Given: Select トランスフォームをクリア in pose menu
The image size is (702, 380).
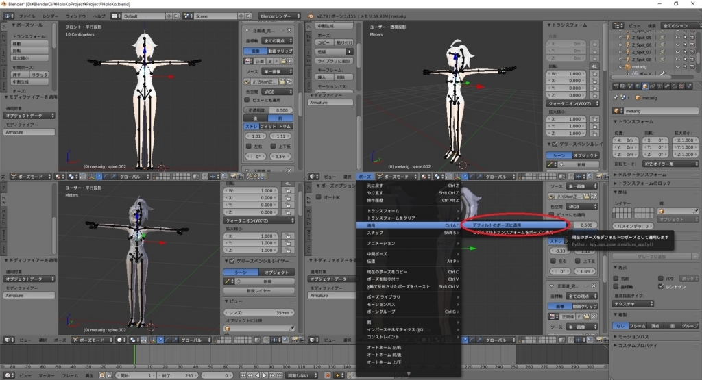Looking at the screenshot, I should 391,218.
